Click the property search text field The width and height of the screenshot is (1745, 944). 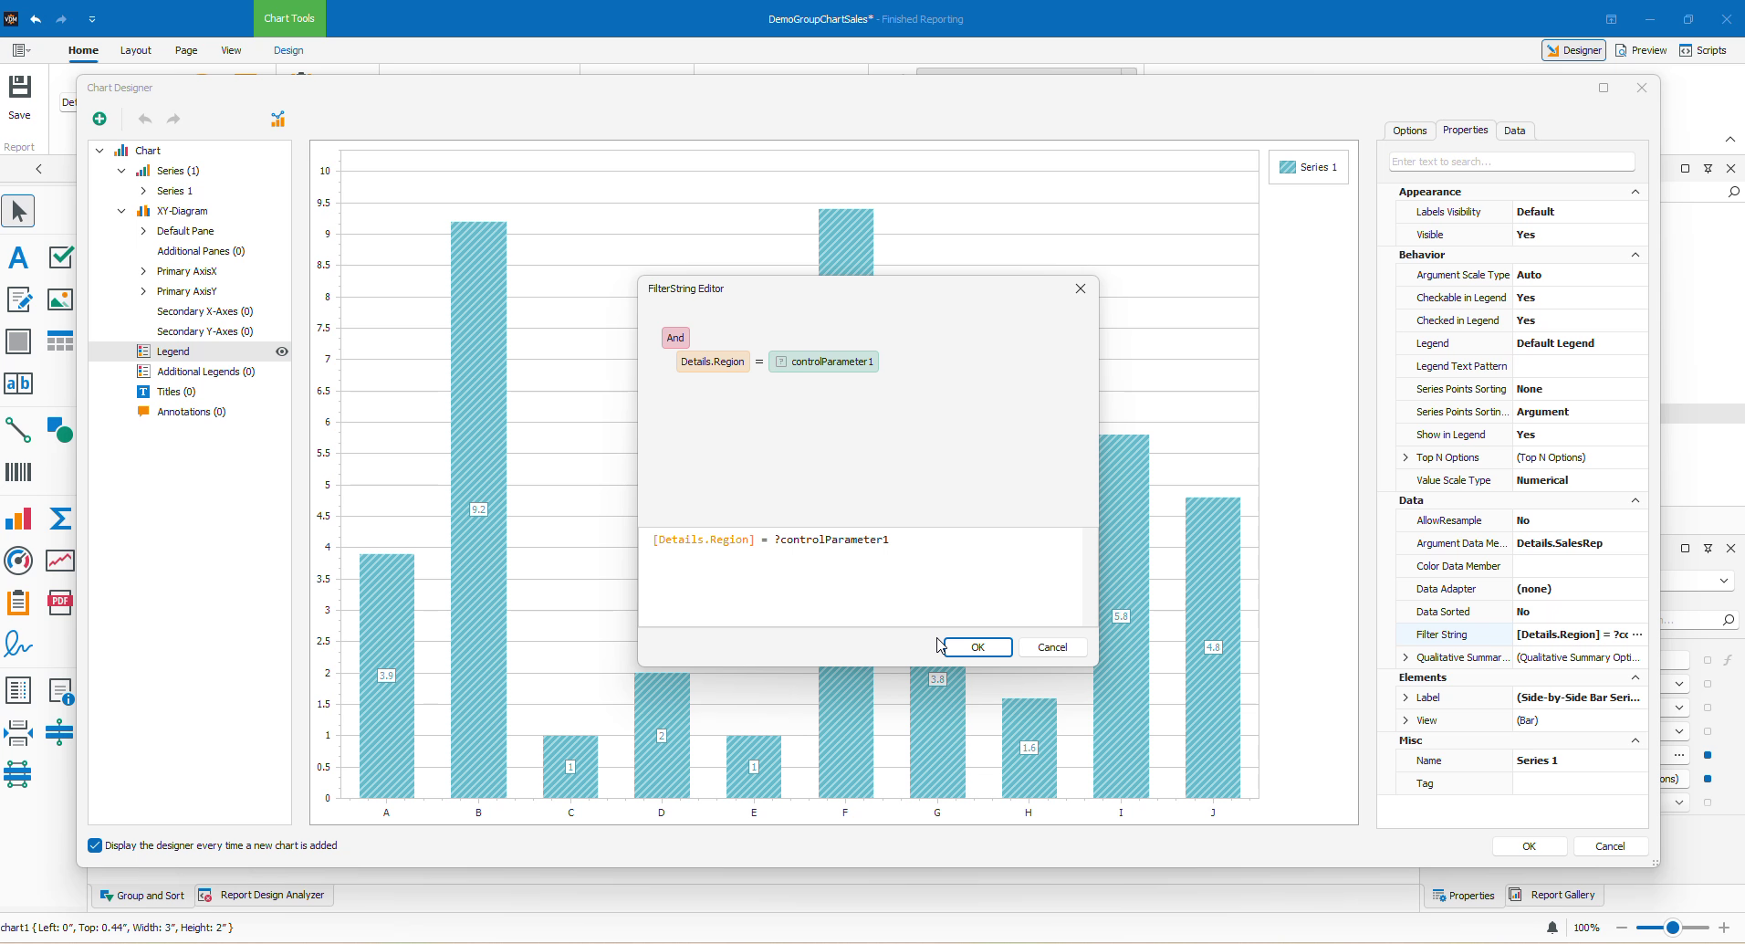coord(1511,162)
